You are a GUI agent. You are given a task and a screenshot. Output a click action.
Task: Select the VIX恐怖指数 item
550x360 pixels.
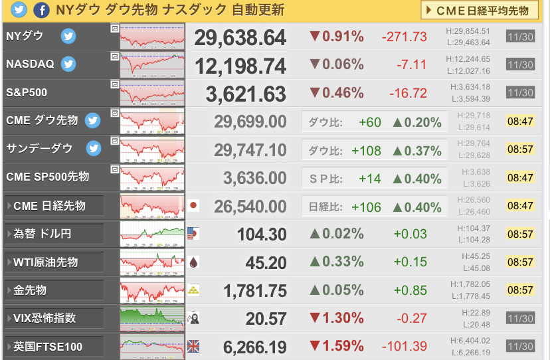point(54,318)
